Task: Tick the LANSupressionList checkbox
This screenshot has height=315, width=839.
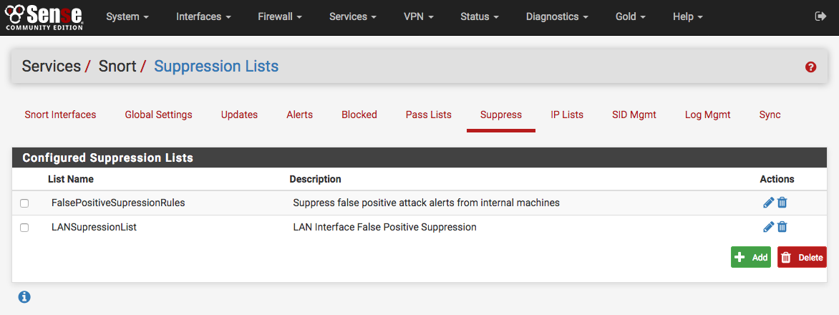Action: (24, 228)
